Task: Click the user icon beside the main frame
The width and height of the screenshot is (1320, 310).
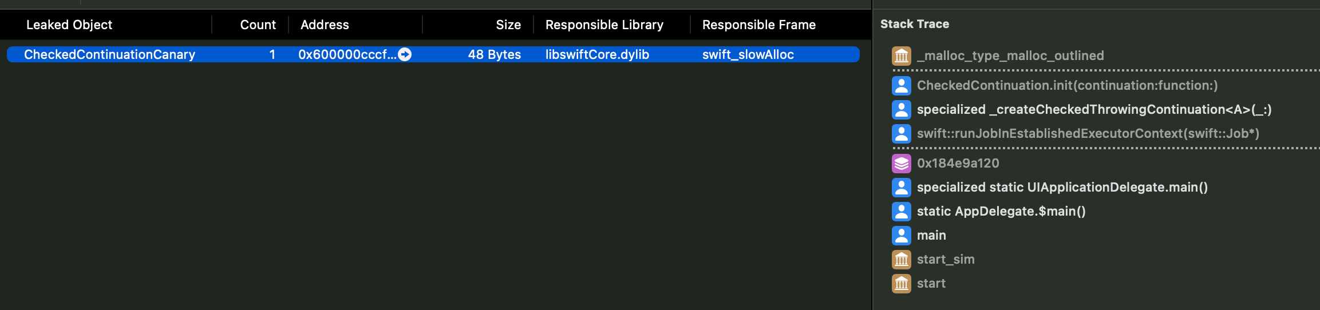Action: click(902, 235)
